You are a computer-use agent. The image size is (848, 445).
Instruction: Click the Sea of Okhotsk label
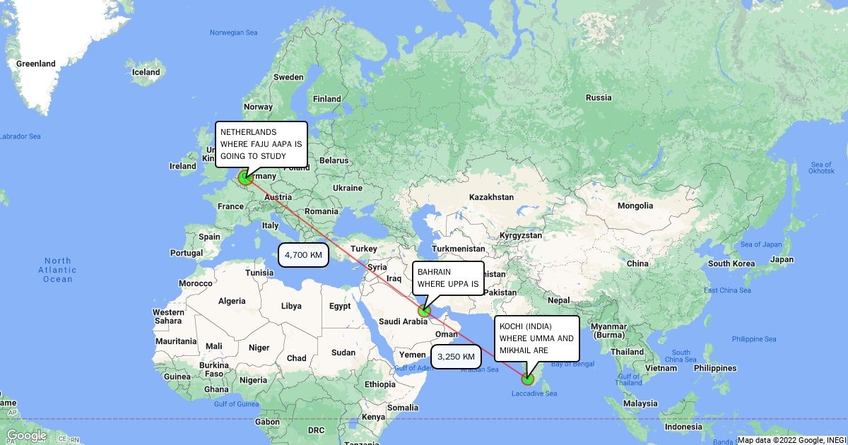point(822,167)
